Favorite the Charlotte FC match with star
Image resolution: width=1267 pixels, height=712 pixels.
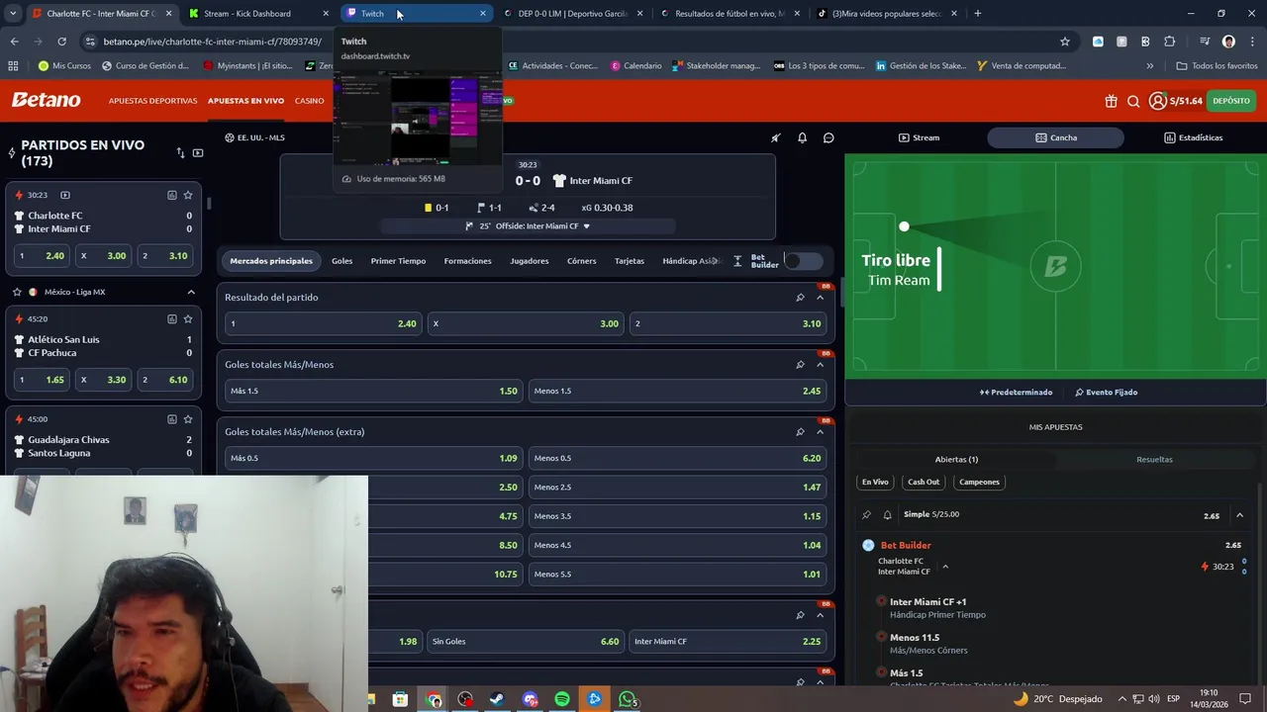(188, 195)
